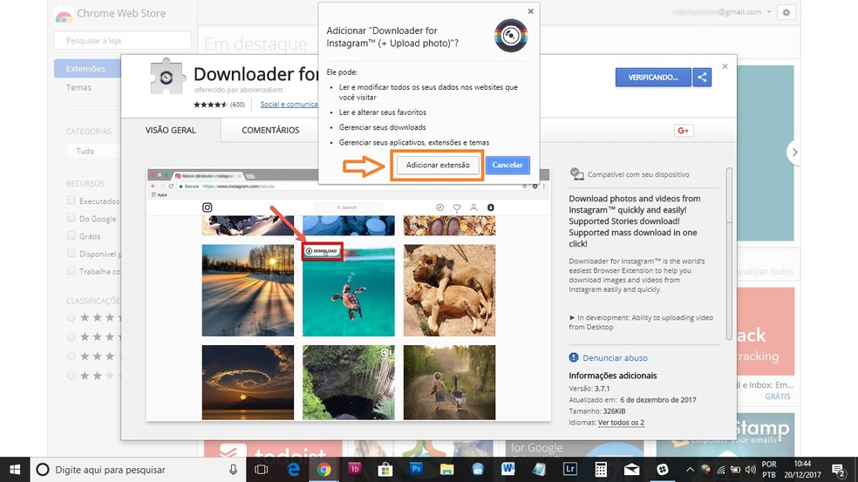Open the Mail app from the taskbar

pyautogui.click(x=631, y=470)
